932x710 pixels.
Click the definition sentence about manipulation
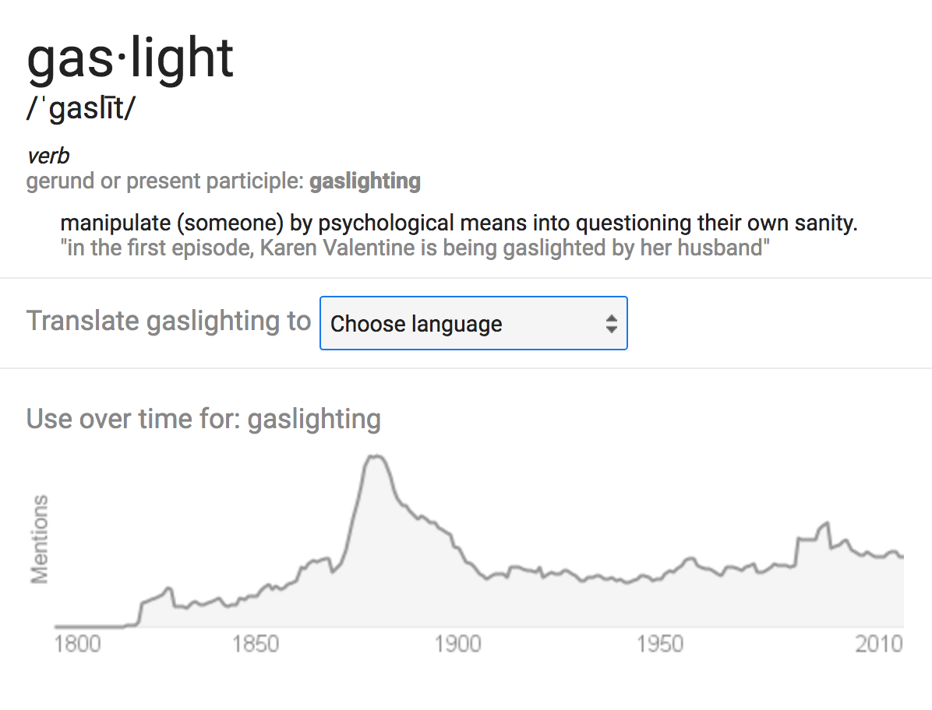(458, 223)
